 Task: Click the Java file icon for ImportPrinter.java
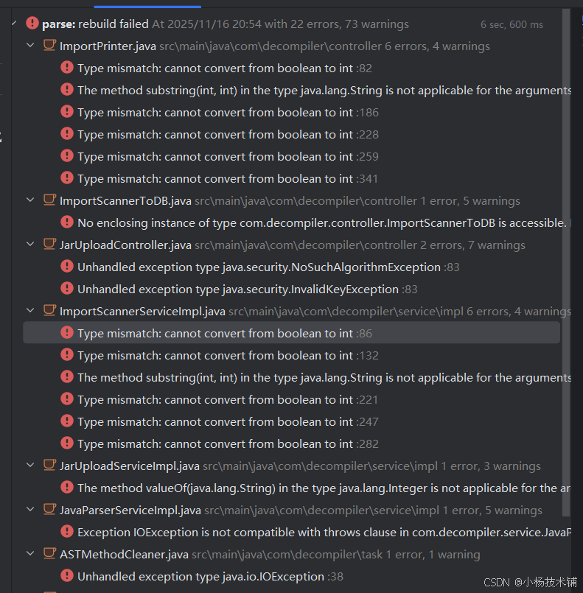tap(49, 46)
